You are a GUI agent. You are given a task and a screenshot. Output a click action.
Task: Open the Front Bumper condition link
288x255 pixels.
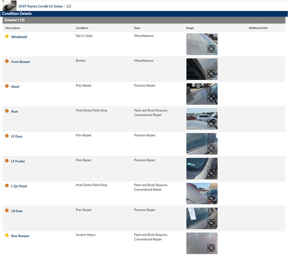pos(20,62)
